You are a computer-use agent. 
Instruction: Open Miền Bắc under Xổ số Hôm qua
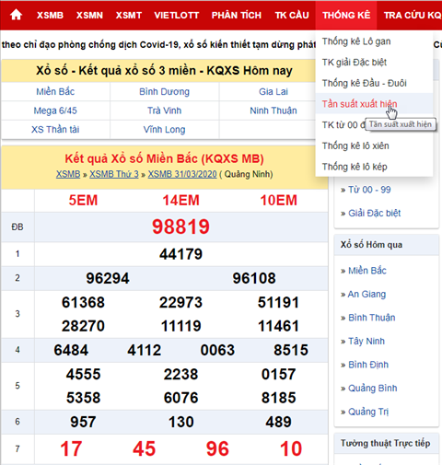point(367,271)
